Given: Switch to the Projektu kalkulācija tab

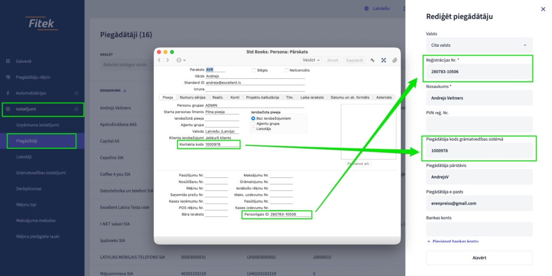Looking at the screenshot, I should pyautogui.click(x=263, y=98).
